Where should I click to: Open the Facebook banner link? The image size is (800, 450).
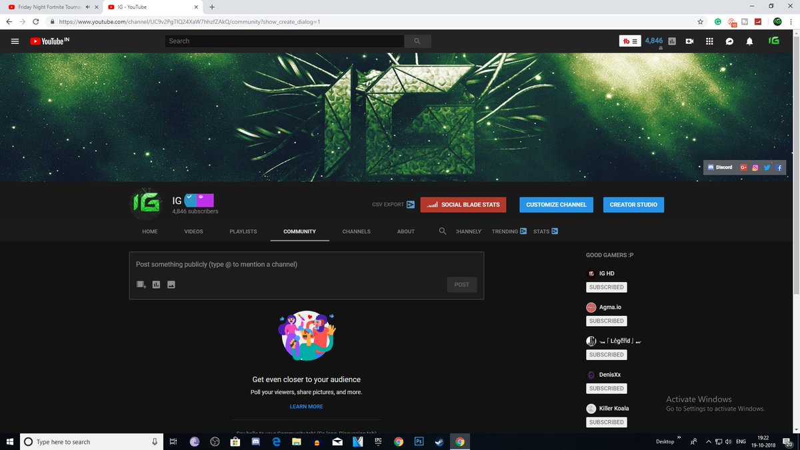coord(779,167)
